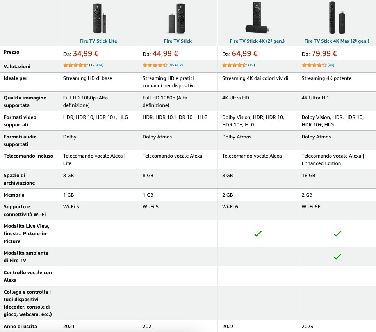Click star rating of Fire TV Stick

(155, 65)
